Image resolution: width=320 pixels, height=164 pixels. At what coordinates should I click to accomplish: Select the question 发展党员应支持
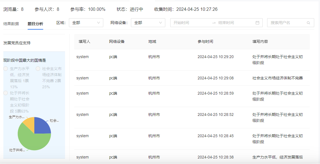coord(17,43)
